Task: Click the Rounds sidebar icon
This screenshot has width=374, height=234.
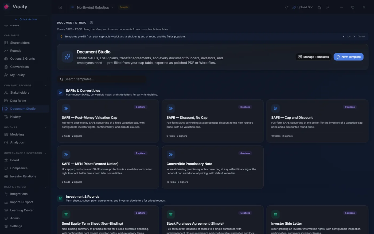Action: (x=6, y=51)
